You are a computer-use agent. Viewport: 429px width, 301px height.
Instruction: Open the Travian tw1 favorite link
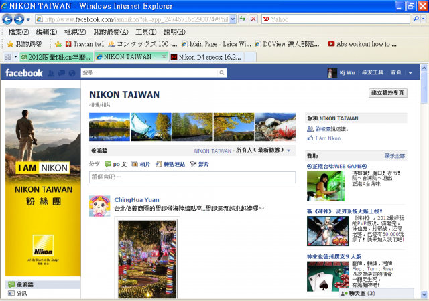point(85,44)
